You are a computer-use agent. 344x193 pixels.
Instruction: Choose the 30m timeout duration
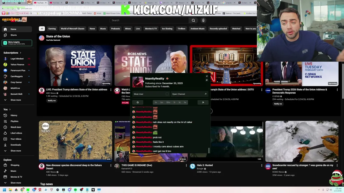pos(168,102)
